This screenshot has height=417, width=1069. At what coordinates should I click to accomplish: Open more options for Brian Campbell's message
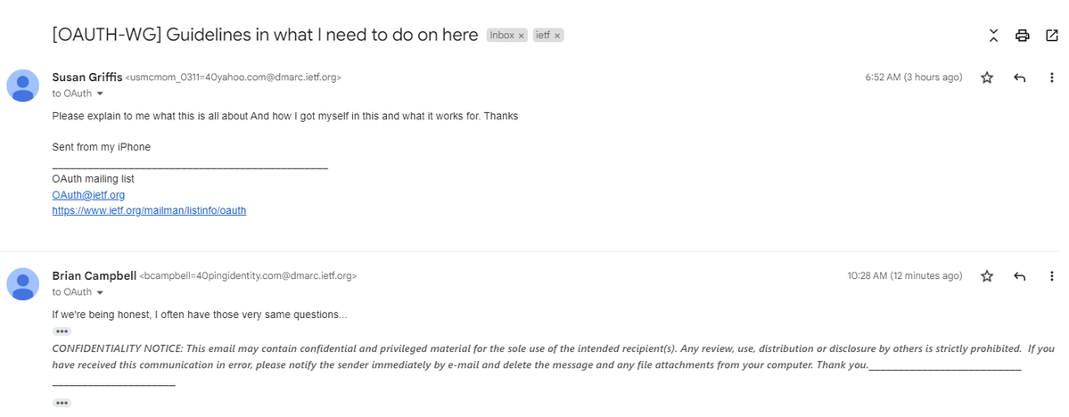point(1052,276)
